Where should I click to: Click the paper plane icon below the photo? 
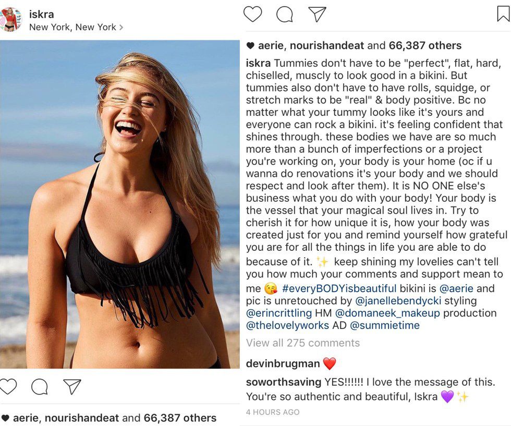click(72, 386)
